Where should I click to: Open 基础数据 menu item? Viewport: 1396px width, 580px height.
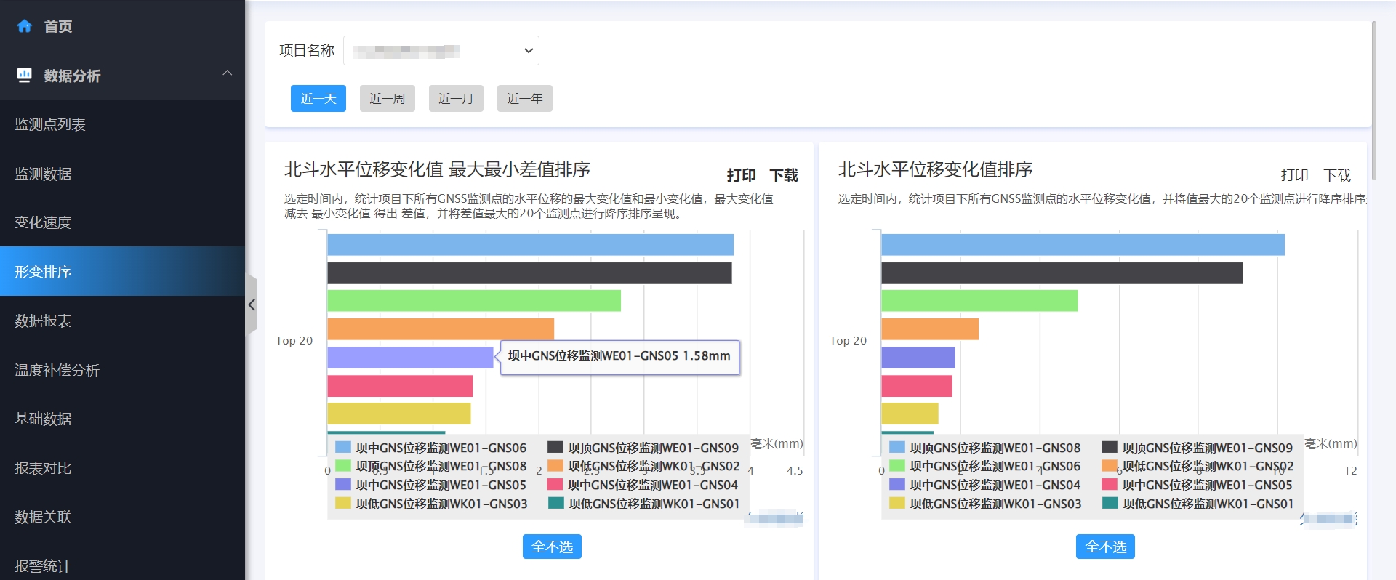122,419
